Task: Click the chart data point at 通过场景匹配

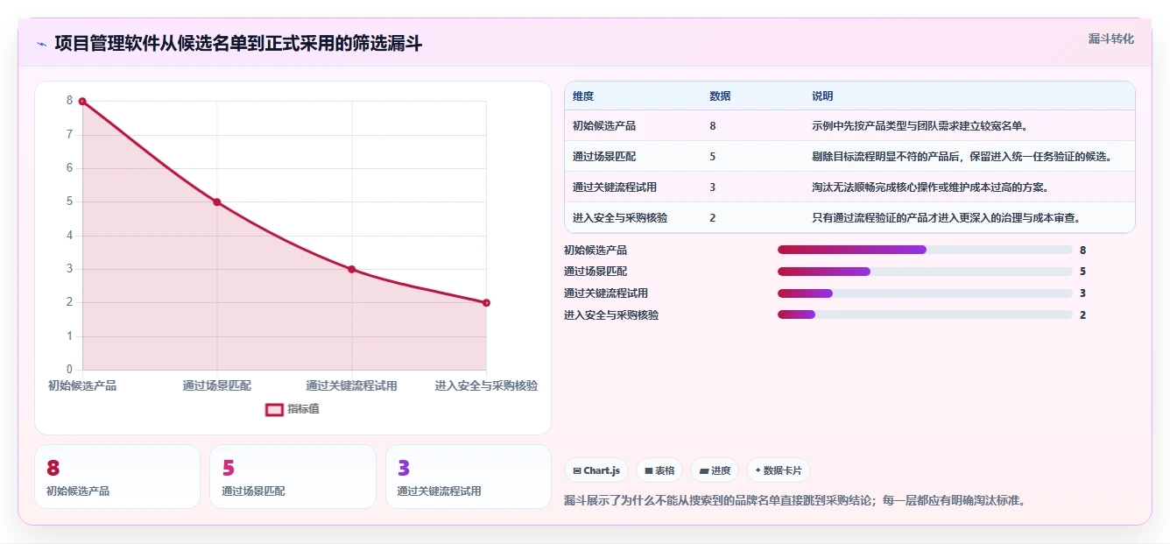Action: [217, 202]
